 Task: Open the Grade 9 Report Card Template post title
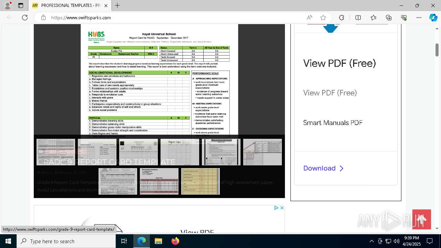106,162
